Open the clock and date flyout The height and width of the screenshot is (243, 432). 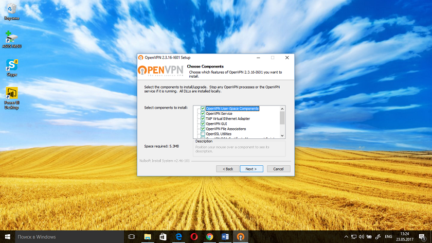405,237
